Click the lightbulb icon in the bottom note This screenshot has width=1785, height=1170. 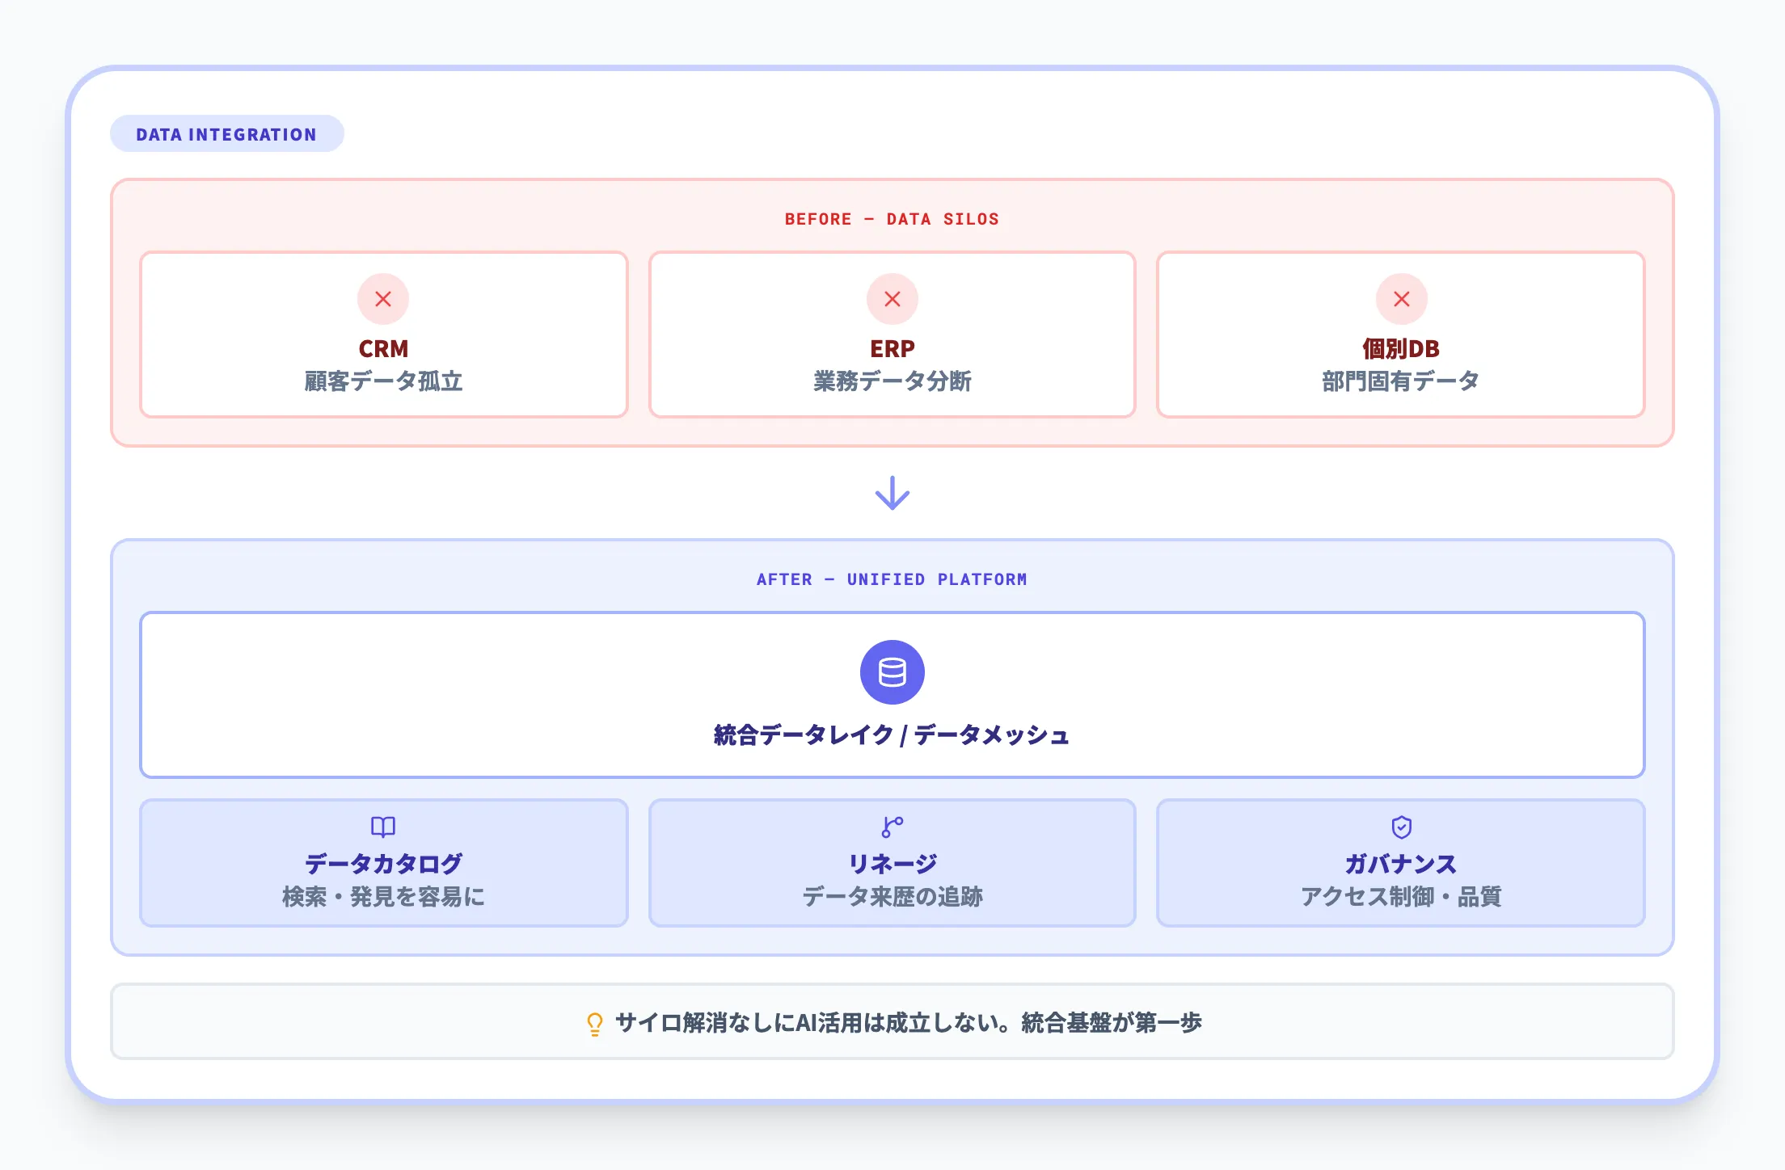594,1022
